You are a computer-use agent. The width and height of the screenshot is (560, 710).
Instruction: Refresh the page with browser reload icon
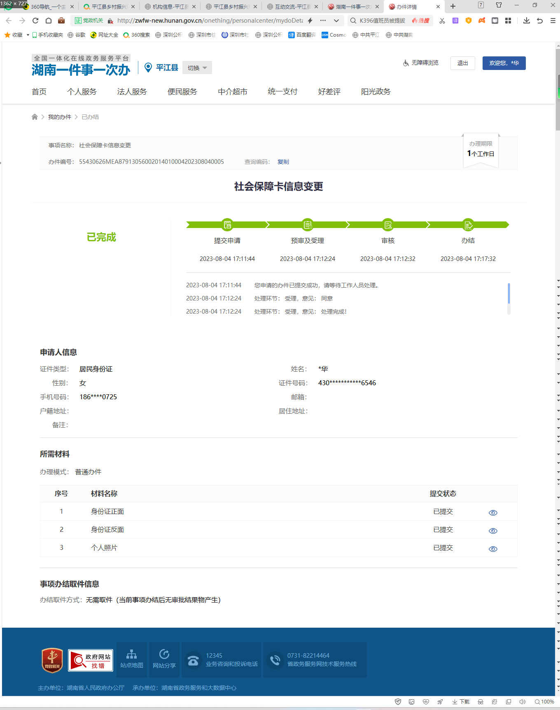(35, 21)
